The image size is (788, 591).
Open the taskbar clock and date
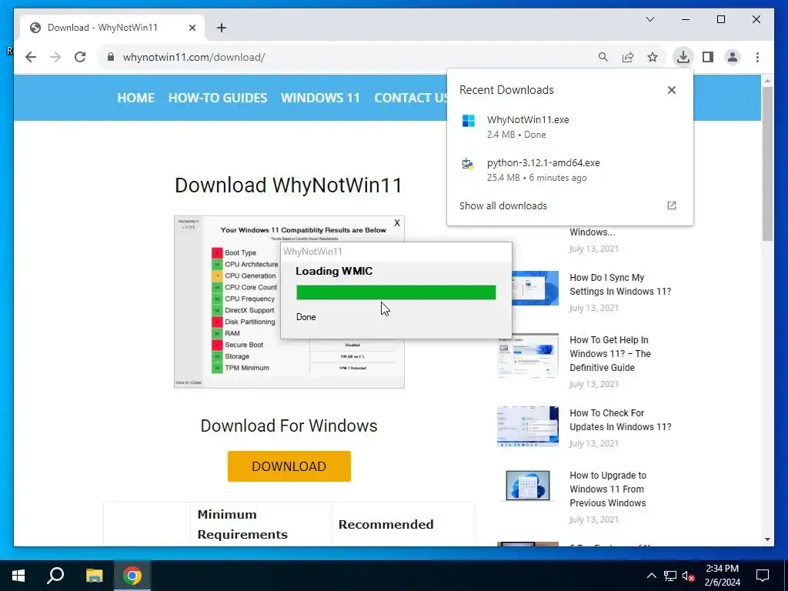point(722,576)
